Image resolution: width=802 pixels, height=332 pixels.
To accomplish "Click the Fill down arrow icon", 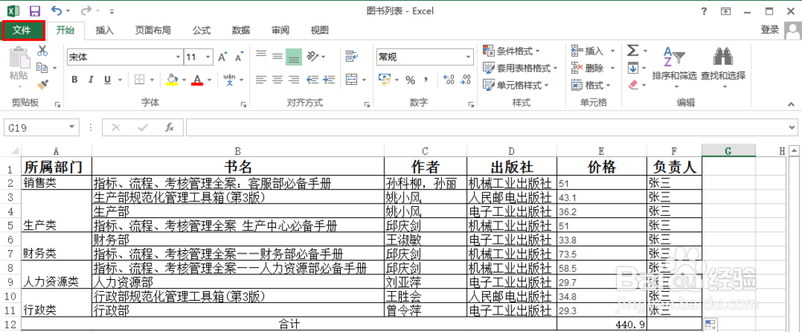I will tap(634, 67).
